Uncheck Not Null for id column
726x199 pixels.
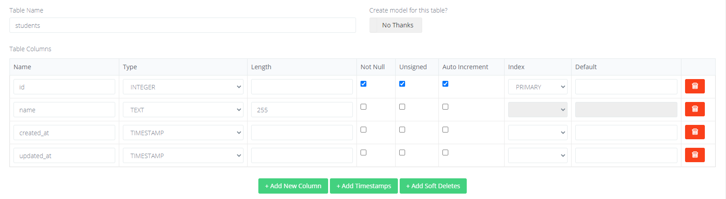click(364, 84)
